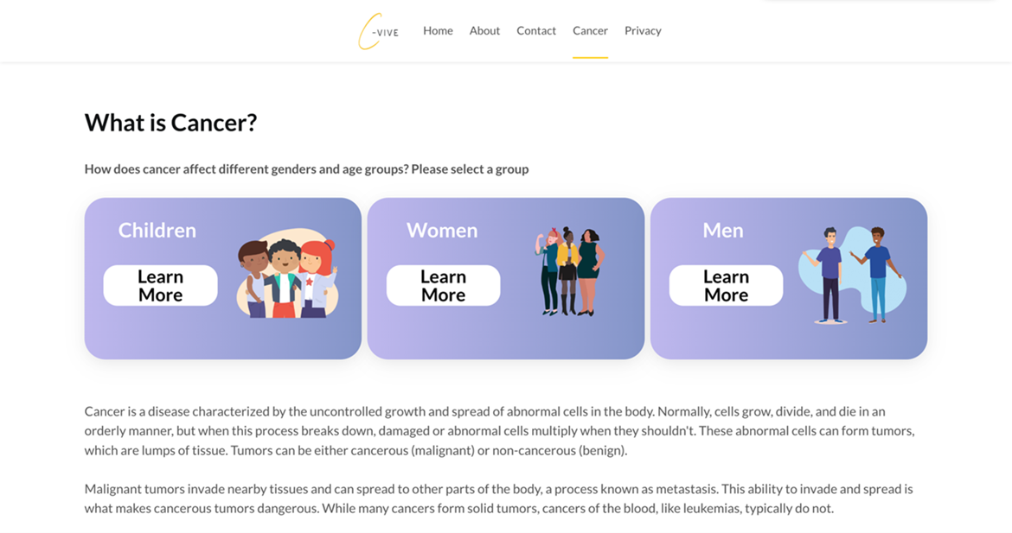Click the yellow underline beneath Cancer tab
This screenshot has width=1012, height=533.
(590, 57)
